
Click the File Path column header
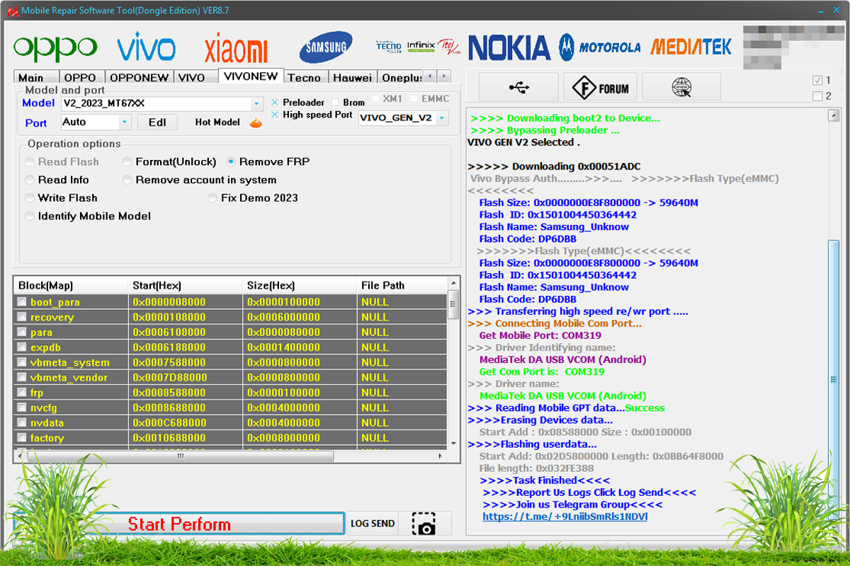click(402, 285)
